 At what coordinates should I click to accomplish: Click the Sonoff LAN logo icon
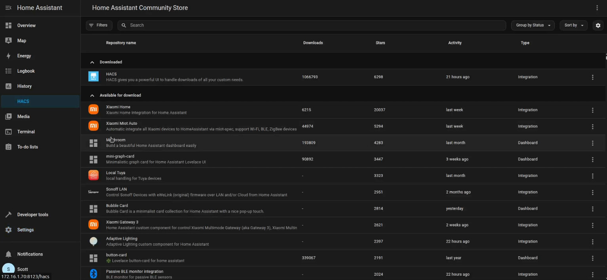(93, 192)
